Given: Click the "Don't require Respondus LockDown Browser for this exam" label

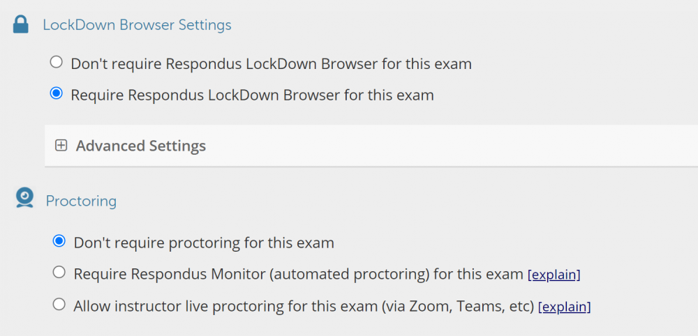Looking at the screenshot, I should coord(271,64).
